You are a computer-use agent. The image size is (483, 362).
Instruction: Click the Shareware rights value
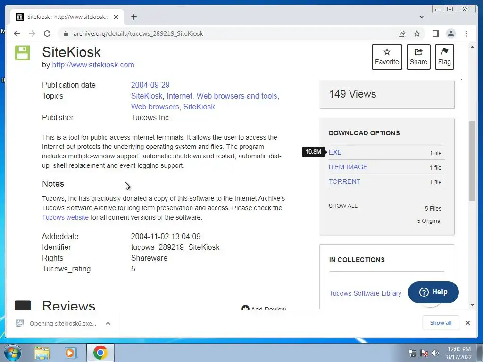tap(149, 258)
